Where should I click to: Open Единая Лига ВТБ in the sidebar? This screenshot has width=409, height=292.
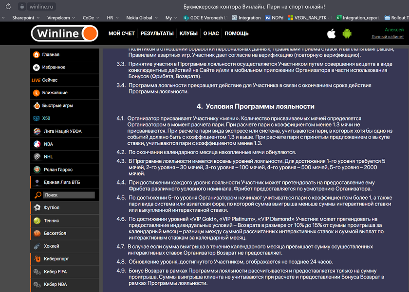65,182
